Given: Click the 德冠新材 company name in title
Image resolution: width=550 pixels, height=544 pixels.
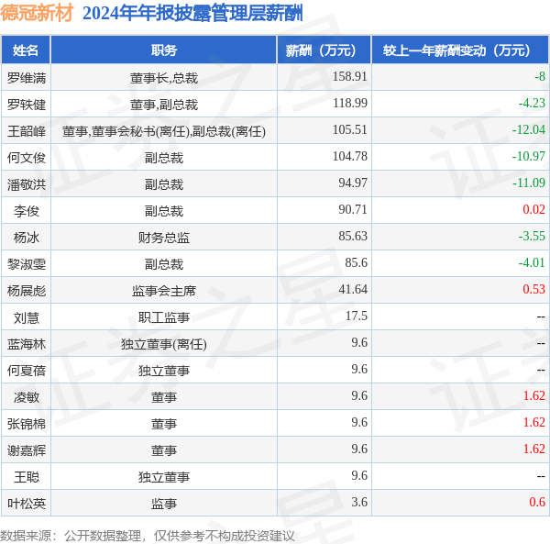Looking at the screenshot, I should click(37, 13).
